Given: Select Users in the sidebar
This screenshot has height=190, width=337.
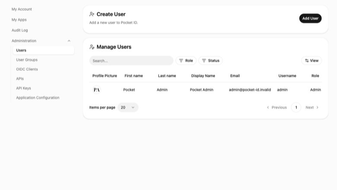Looking at the screenshot, I should coord(44,50).
